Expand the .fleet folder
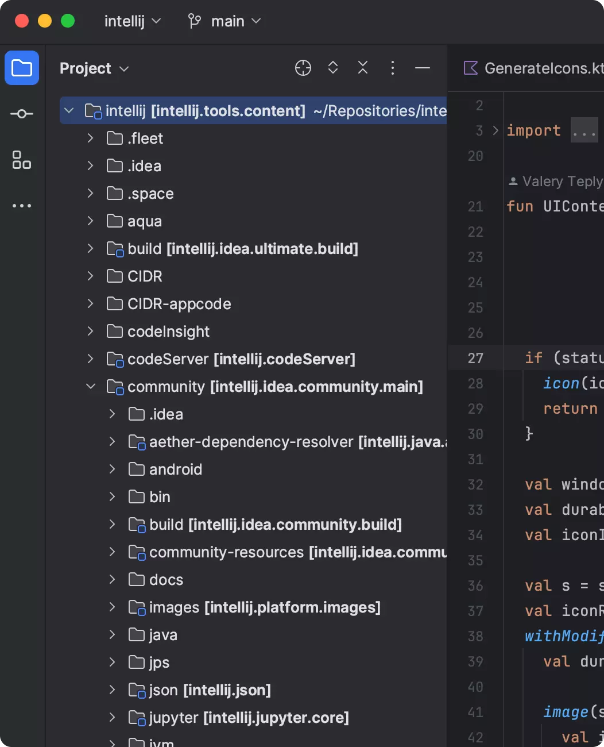 pyautogui.click(x=91, y=138)
